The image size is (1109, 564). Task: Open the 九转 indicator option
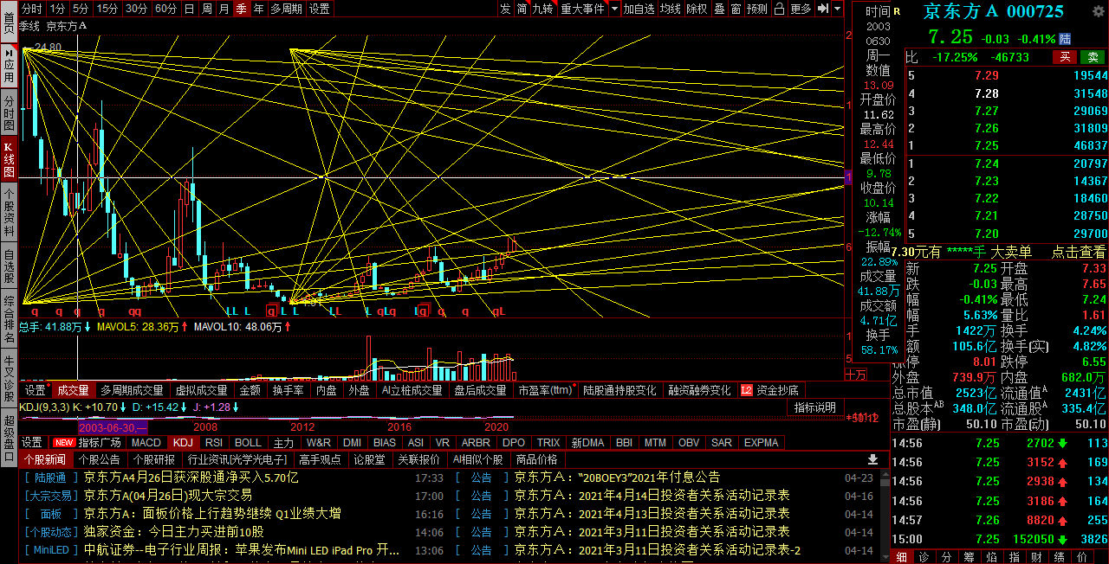[x=543, y=9]
